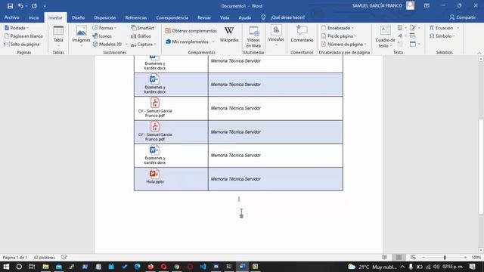The height and width of the screenshot is (272, 484).
Task: Click the vertical scrollbar of the document
Action: [481, 166]
